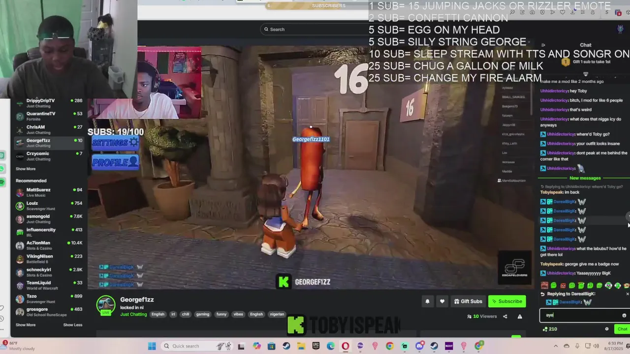Expand the leaderboard chevron below gift banner
Screen dimensions: 630x354
tap(585, 74)
